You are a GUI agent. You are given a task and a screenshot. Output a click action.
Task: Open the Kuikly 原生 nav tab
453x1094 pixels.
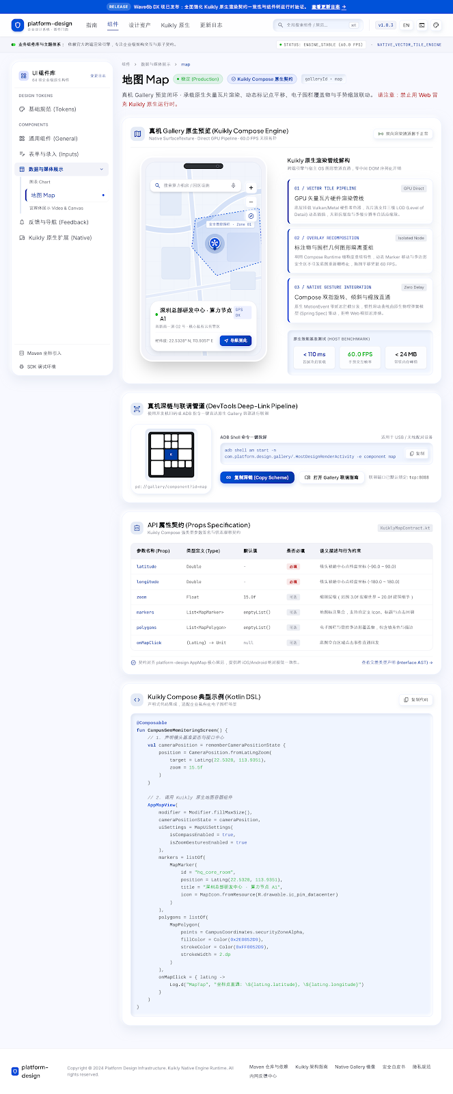[x=176, y=25]
